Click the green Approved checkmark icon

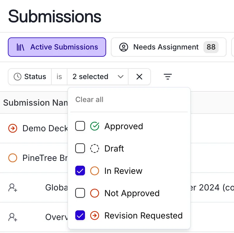(x=95, y=126)
